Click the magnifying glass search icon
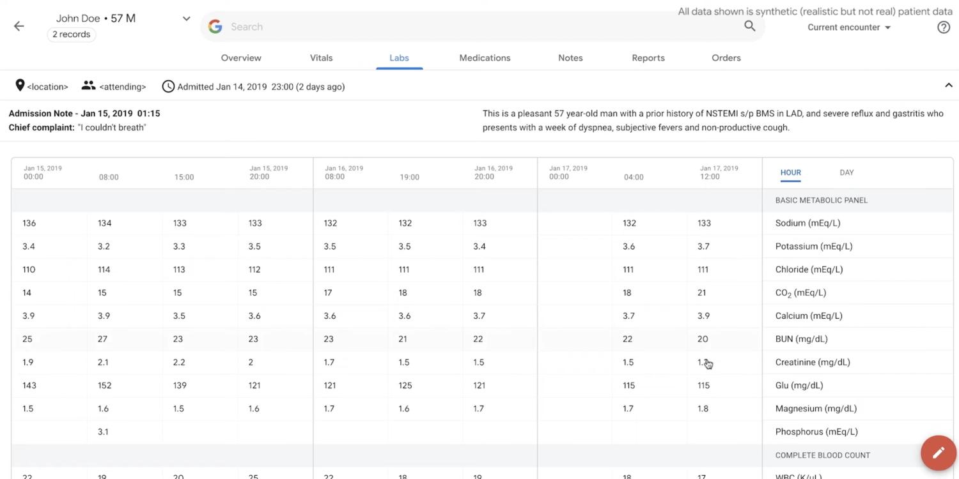The height and width of the screenshot is (479, 959). (x=749, y=26)
